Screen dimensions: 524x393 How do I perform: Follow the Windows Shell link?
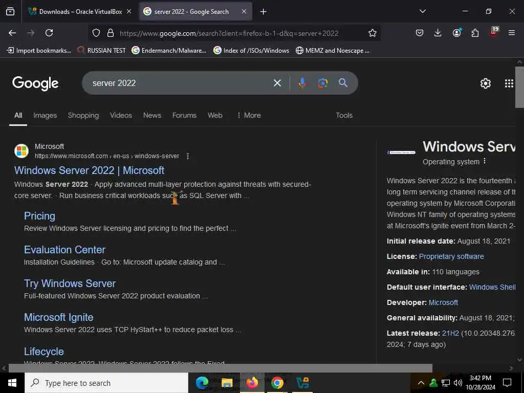pos(492,287)
